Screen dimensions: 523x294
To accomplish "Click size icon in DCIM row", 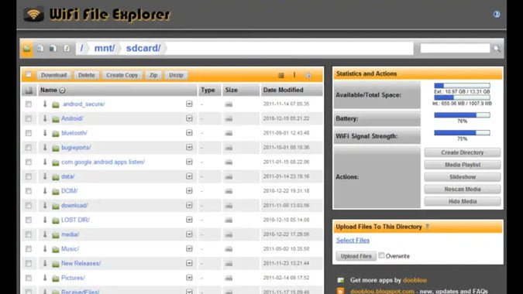I will 229,191.
